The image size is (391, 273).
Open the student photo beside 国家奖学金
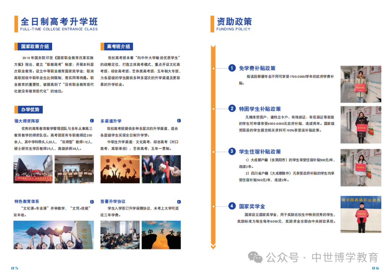coord(361,215)
